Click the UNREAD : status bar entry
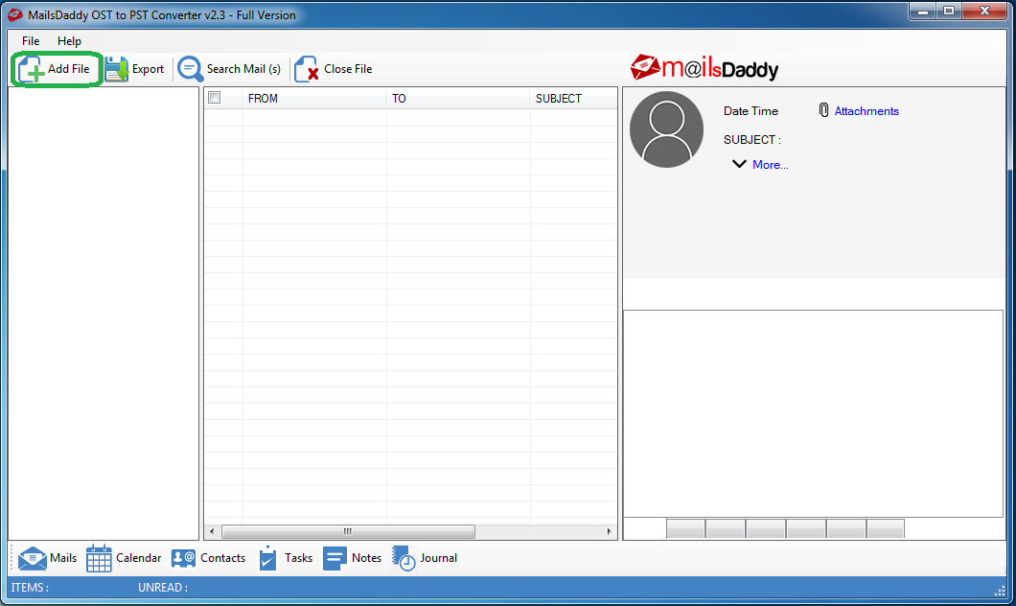This screenshot has height=606, width=1016. click(x=163, y=587)
